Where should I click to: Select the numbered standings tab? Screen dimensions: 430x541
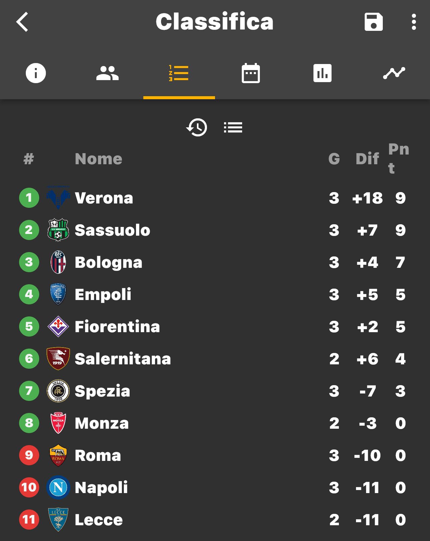tap(179, 73)
